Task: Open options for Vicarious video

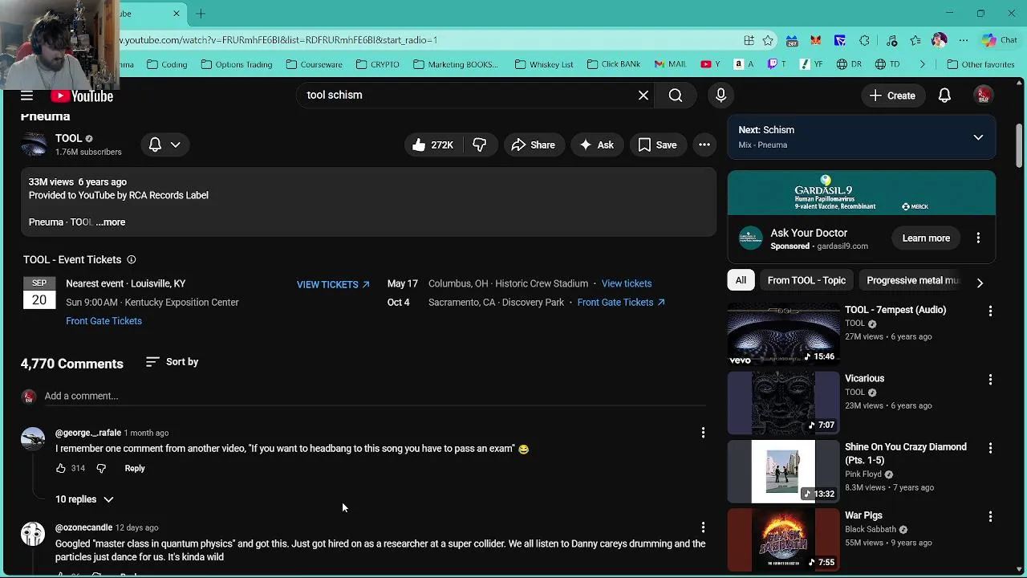Action: 990,379
